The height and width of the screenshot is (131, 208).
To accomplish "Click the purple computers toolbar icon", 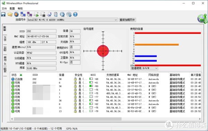I will tap(29, 14).
